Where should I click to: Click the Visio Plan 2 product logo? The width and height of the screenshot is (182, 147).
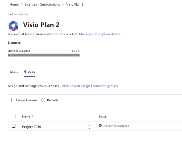pyautogui.click(x=13, y=26)
